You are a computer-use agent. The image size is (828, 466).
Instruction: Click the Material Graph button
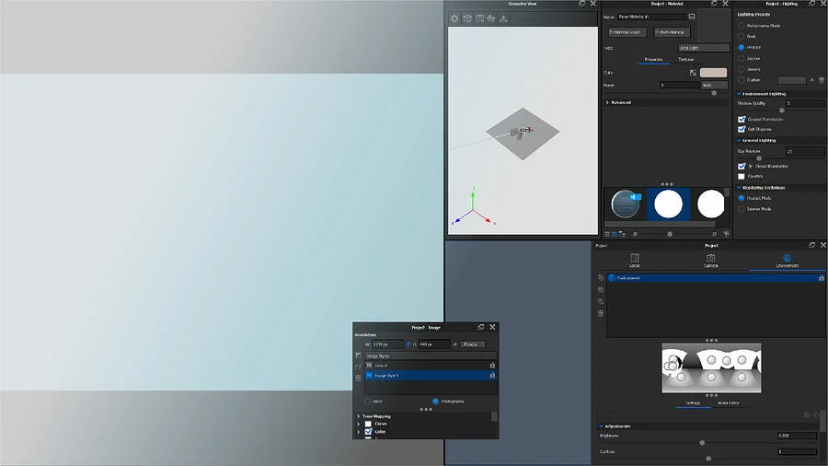tap(630, 32)
